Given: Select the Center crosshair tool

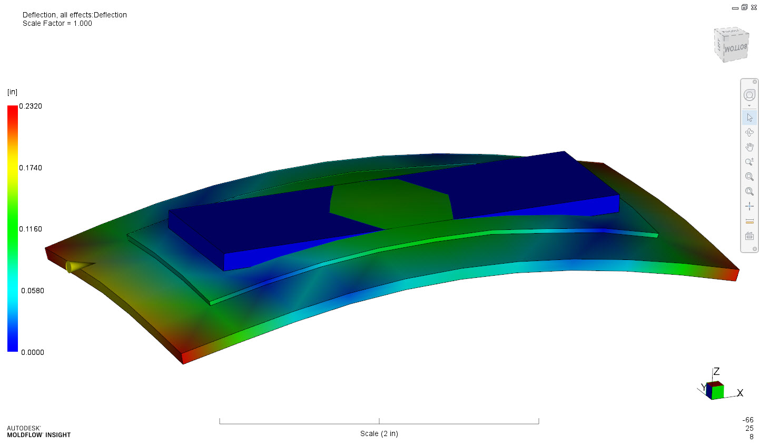Looking at the screenshot, I should point(749,206).
